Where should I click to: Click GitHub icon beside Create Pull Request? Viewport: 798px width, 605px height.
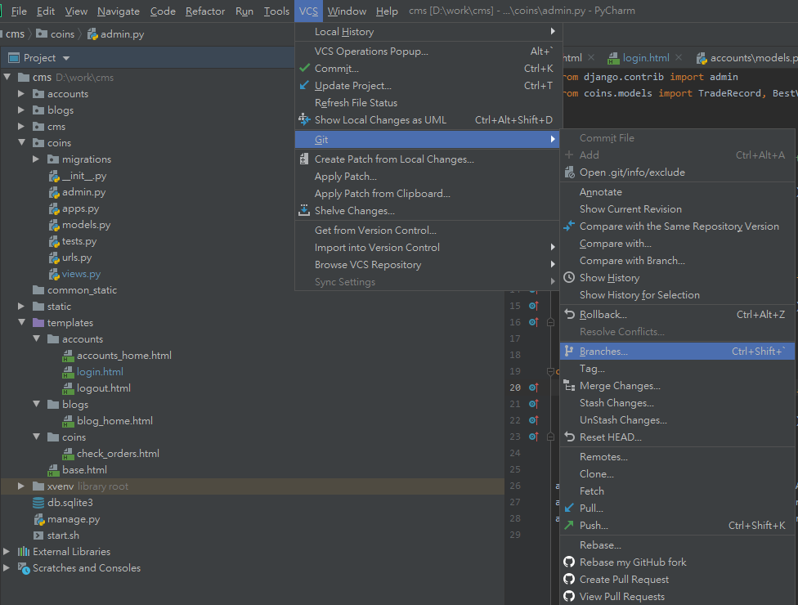coord(569,579)
